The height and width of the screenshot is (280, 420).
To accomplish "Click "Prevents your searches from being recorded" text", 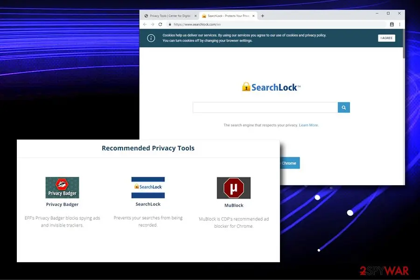I will [x=148, y=221].
